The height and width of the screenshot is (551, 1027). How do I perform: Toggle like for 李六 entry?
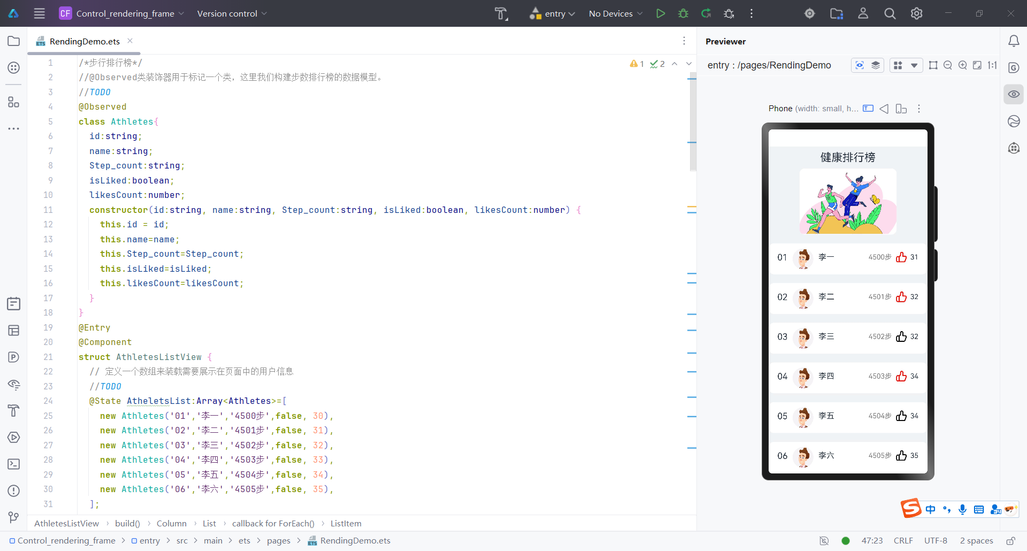pyautogui.click(x=901, y=456)
